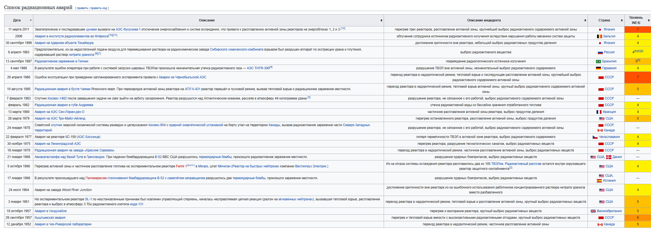This screenshot has width=651, height=230.
Task: Click the Spain flag icon
Action: [599, 181]
